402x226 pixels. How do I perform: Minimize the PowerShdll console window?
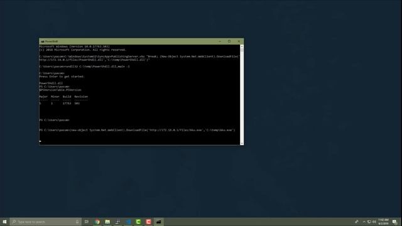(x=220, y=41)
